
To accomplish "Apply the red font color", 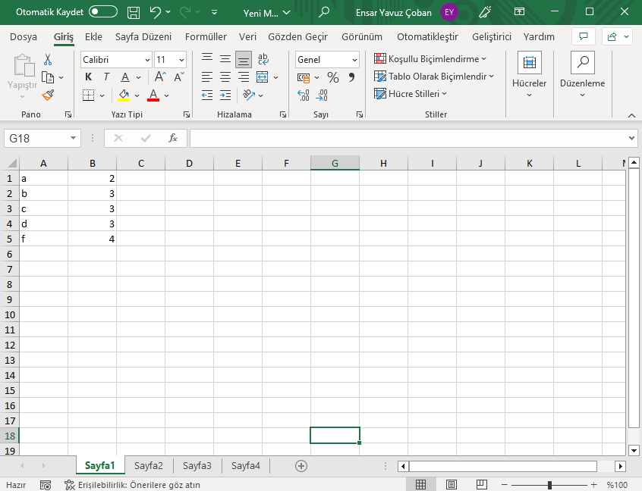I will tap(153, 95).
